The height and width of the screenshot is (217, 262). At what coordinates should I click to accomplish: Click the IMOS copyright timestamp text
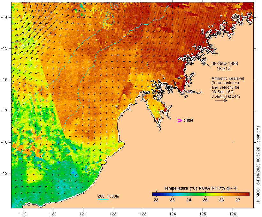point(258,164)
